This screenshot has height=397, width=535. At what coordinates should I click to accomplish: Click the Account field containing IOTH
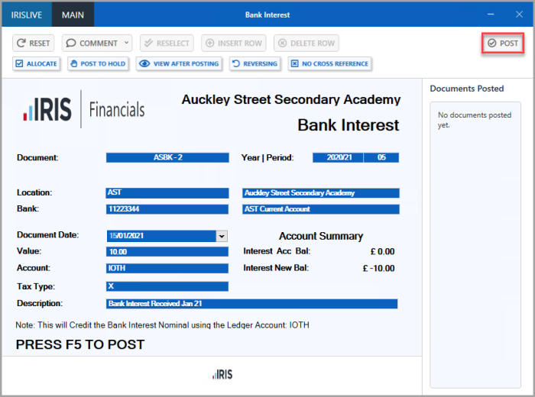pyautogui.click(x=167, y=269)
